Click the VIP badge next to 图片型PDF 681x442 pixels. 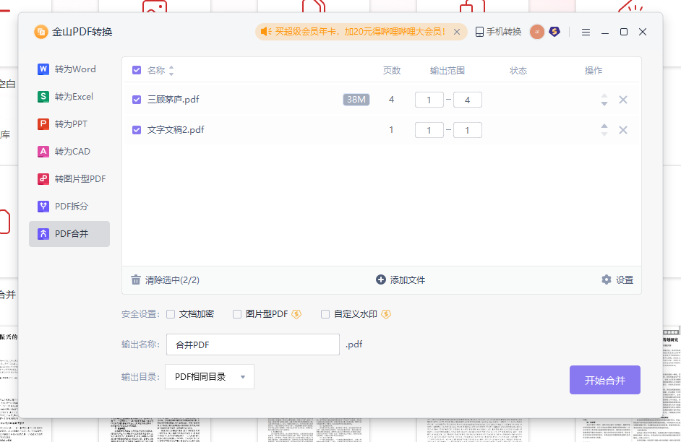(296, 314)
